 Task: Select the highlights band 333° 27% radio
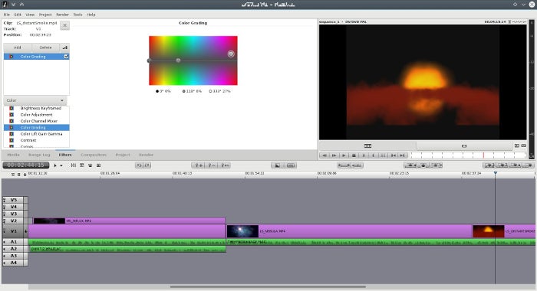pos(210,91)
